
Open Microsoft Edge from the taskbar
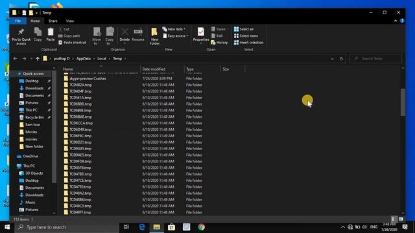(x=142, y=227)
